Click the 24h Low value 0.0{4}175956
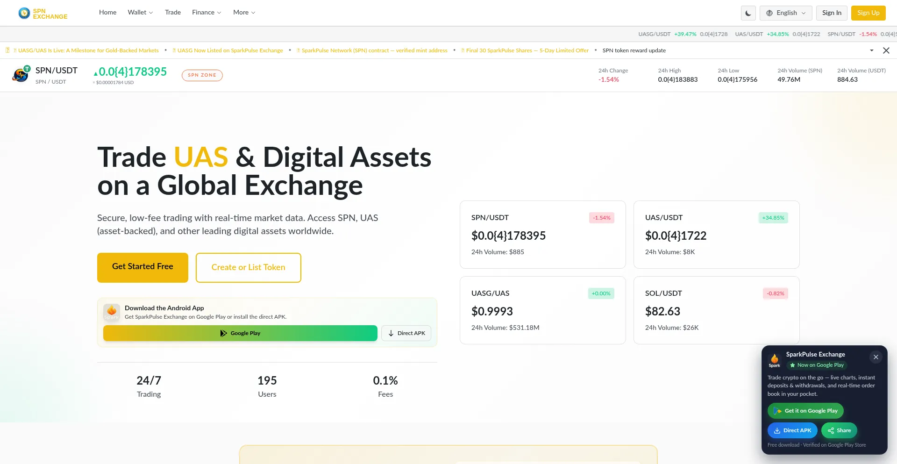897x464 pixels. click(x=737, y=80)
